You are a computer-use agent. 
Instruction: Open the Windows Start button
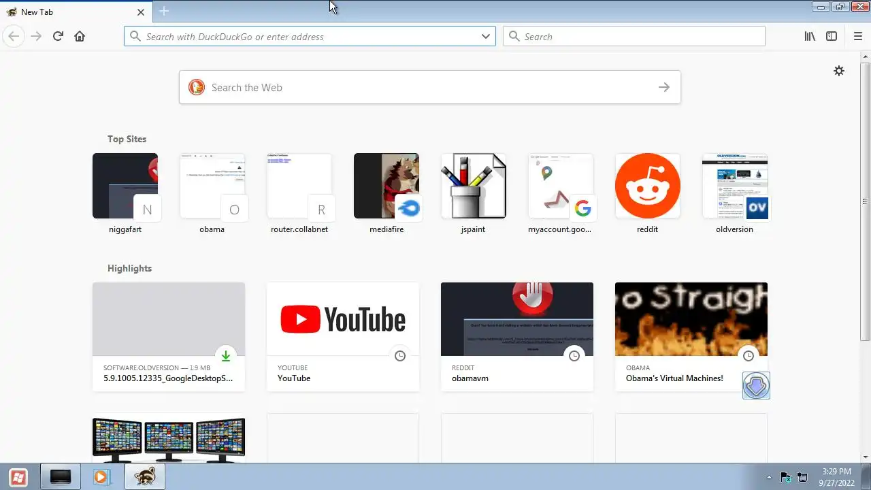tap(18, 477)
